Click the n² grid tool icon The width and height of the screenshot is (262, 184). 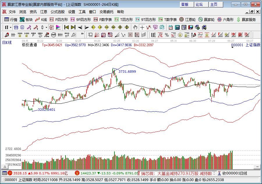67,35
